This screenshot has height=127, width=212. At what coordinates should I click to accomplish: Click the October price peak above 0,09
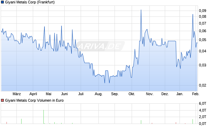tap(141, 10)
